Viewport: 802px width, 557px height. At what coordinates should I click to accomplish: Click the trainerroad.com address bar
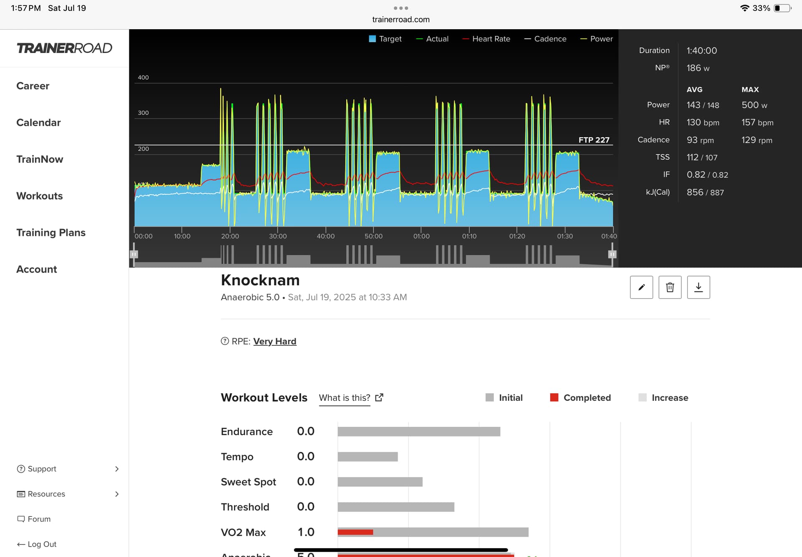tap(401, 20)
